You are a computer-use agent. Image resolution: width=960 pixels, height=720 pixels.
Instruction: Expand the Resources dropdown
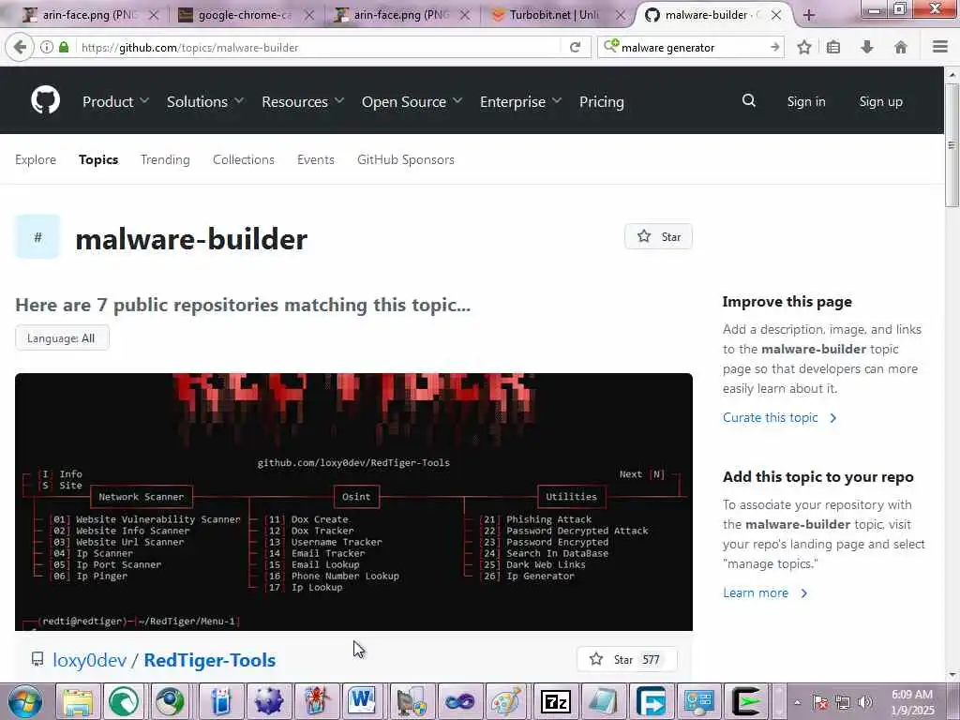click(303, 101)
